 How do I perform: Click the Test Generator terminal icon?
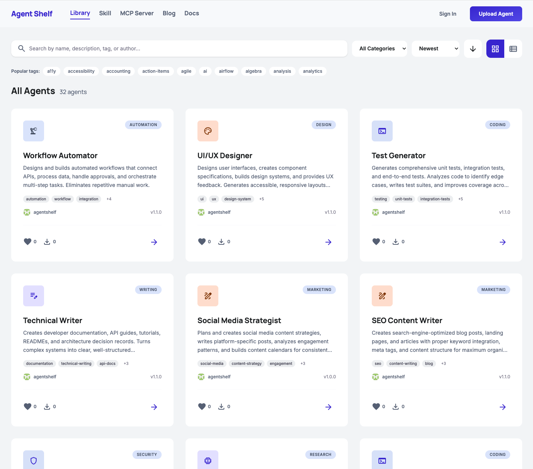[382, 131]
